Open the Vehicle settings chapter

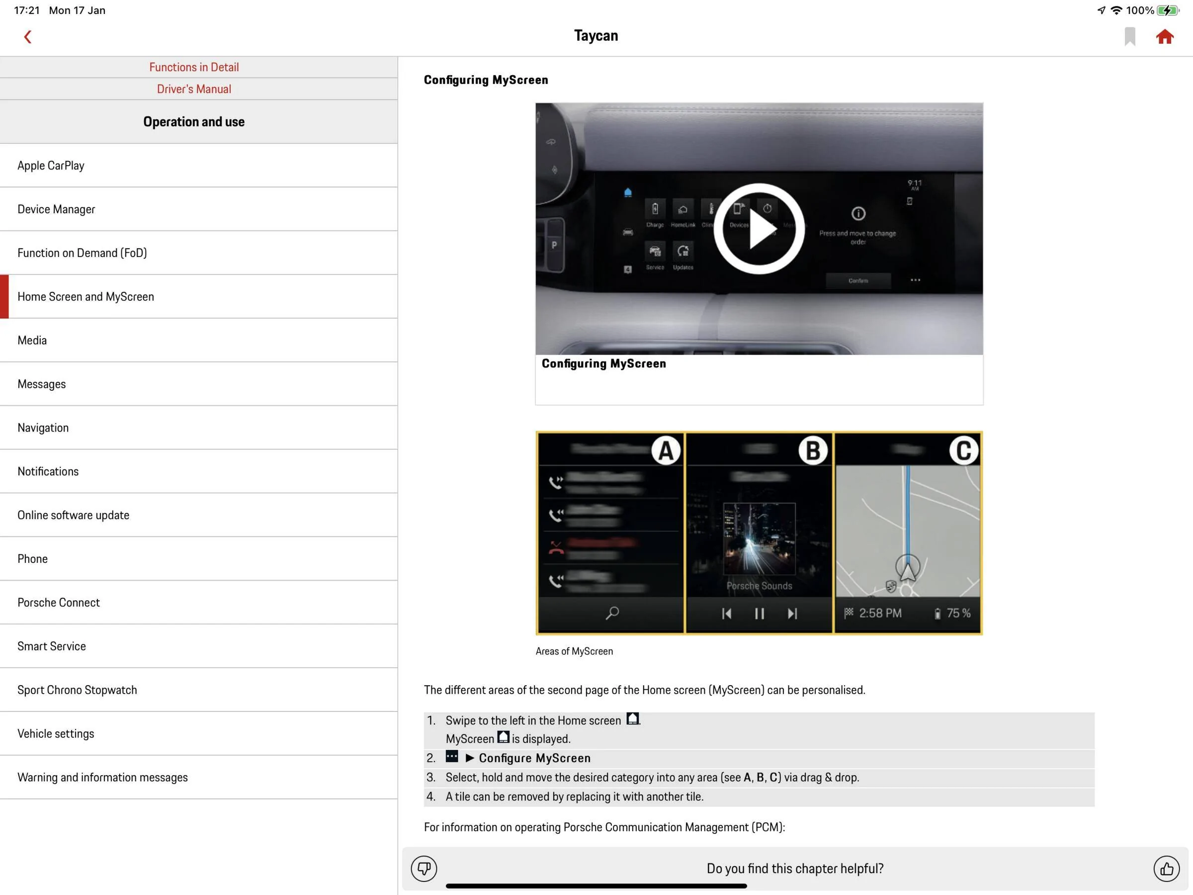click(x=199, y=734)
